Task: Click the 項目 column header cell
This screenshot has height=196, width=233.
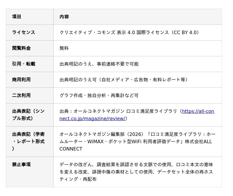Action: 17,17
